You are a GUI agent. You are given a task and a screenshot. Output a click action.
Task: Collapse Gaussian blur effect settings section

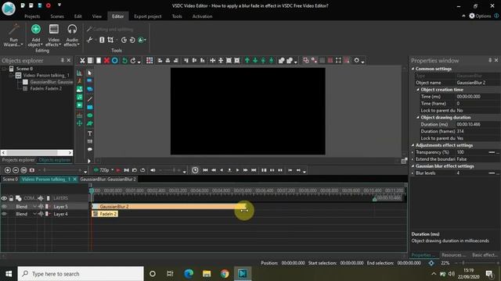[x=413, y=166]
